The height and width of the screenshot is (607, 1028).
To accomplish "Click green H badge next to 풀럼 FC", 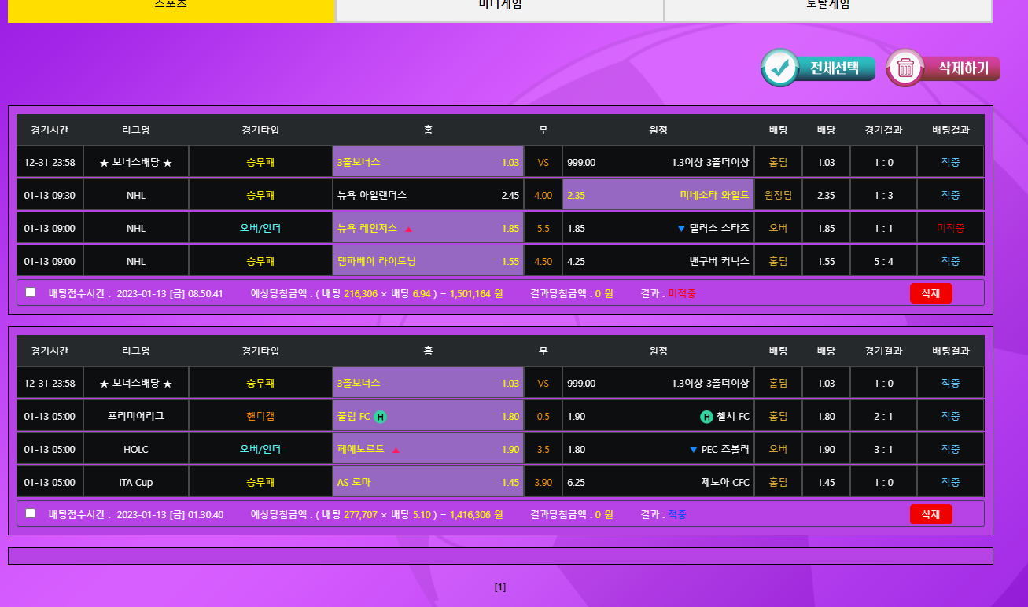I will point(380,417).
